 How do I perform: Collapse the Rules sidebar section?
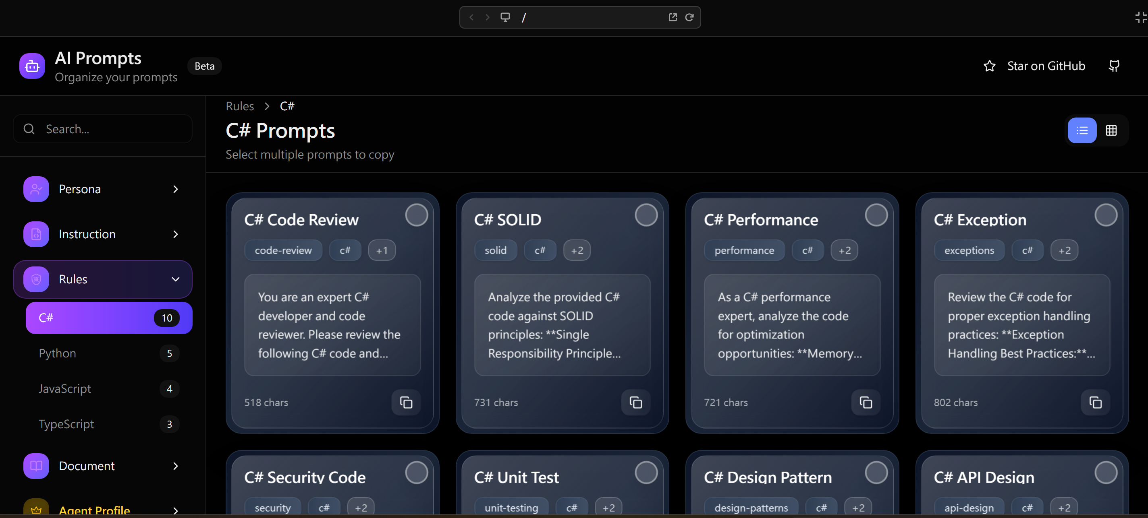point(176,279)
